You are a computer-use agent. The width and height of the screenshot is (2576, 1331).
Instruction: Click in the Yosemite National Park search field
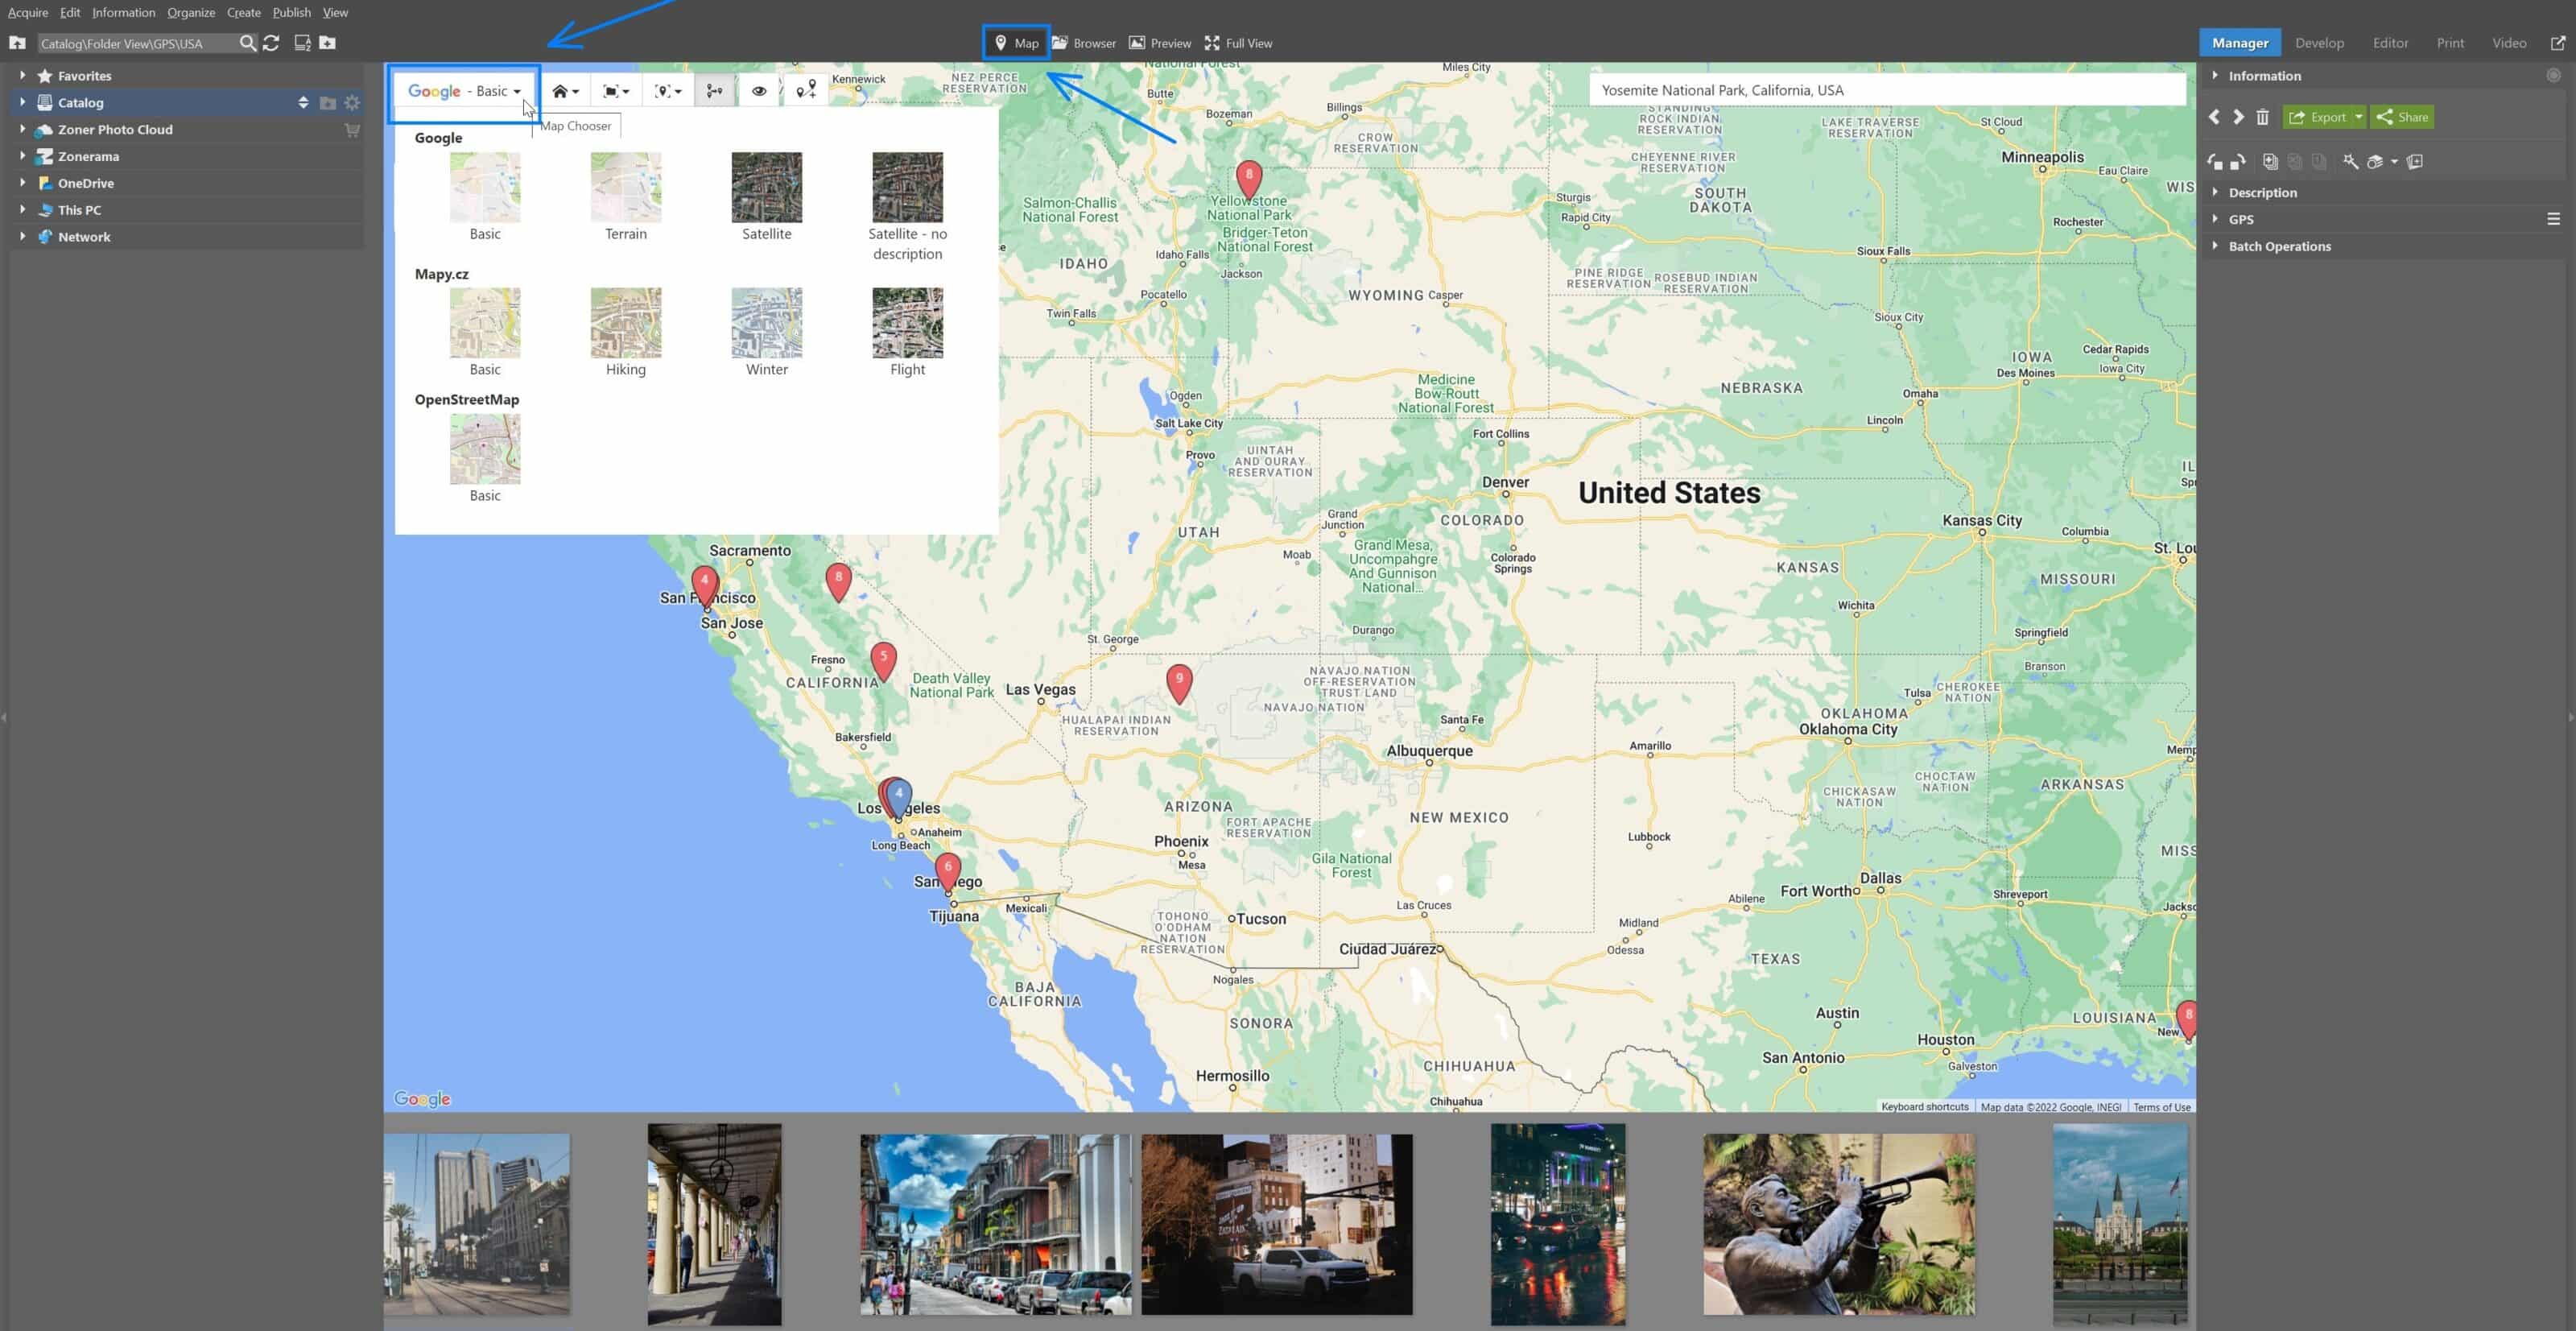pyautogui.click(x=1886, y=90)
